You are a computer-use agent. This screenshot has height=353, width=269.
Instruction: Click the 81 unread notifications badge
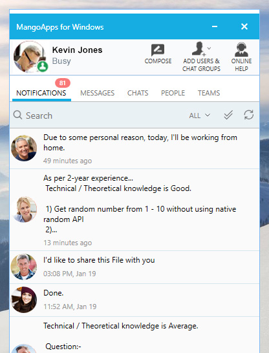pos(63,83)
